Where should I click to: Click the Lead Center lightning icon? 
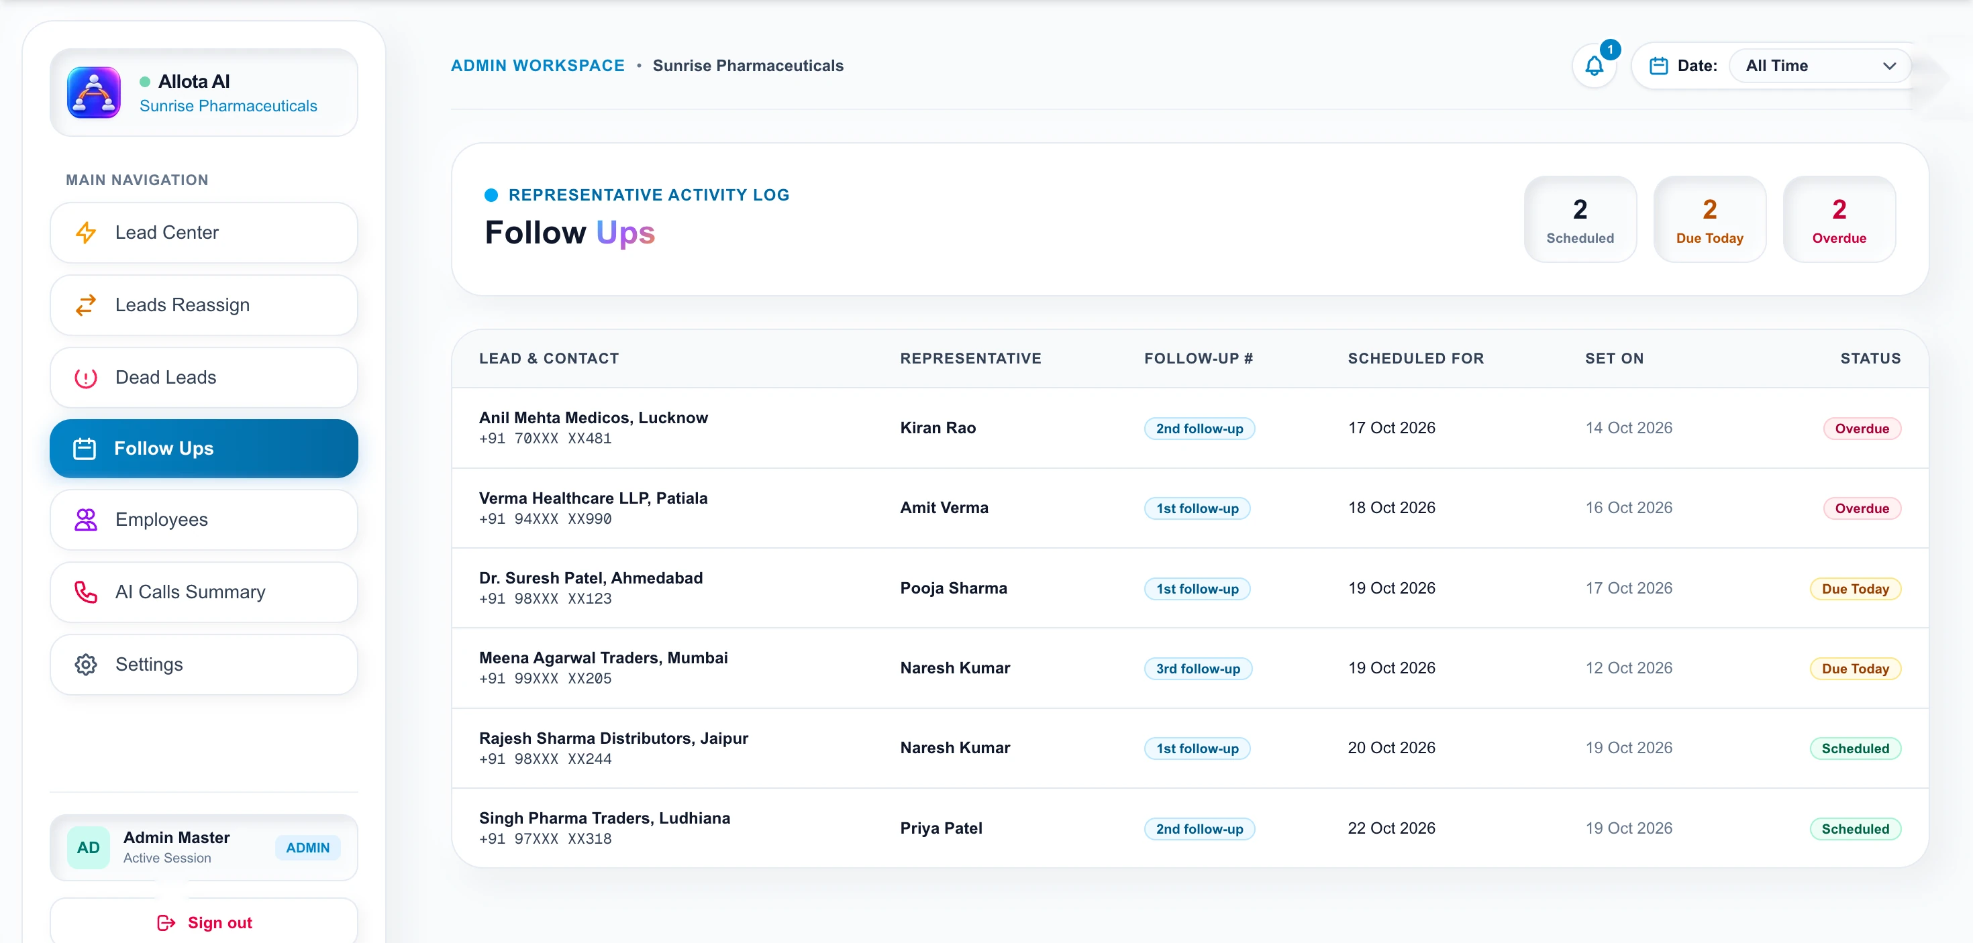(x=86, y=233)
